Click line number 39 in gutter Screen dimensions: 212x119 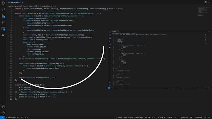(11, 99)
